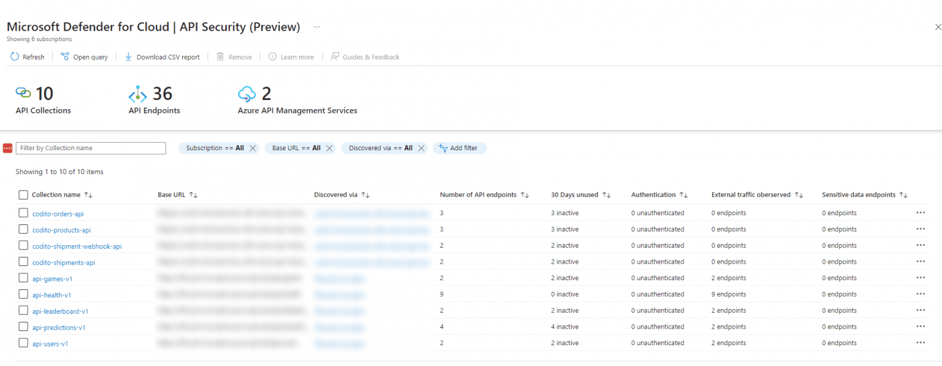The height and width of the screenshot is (366, 942).
Task: Select the checkbox for api-health-v1
Action: [23, 294]
